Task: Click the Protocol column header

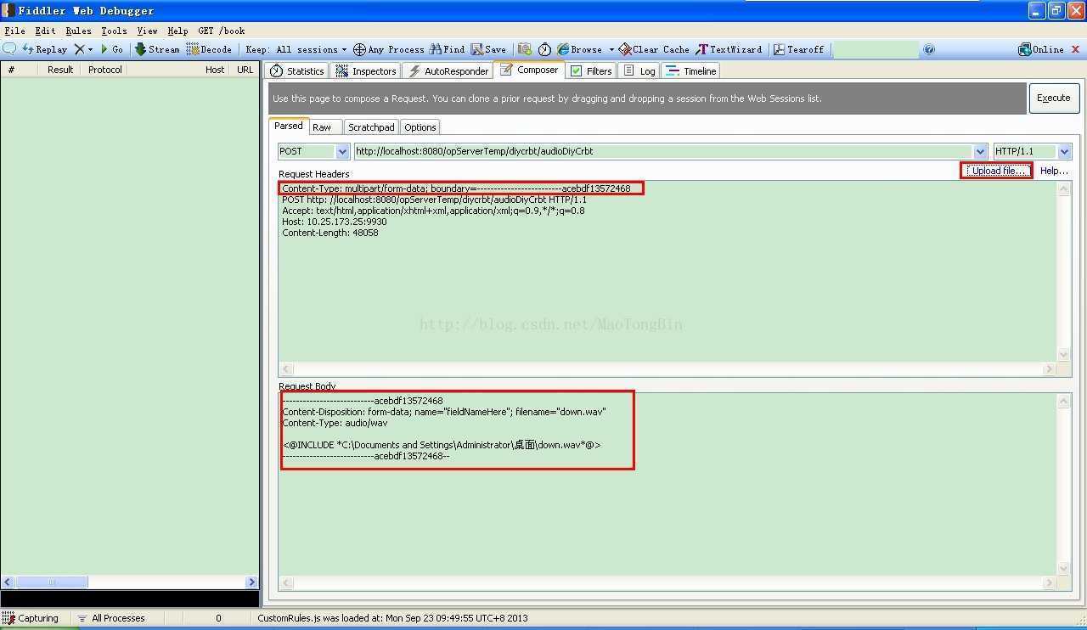Action: pyautogui.click(x=105, y=70)
